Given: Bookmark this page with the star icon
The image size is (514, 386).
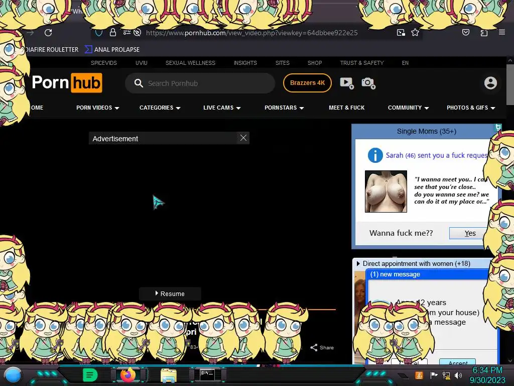Looking at the screenshot, I should click(x=415, y=32).
